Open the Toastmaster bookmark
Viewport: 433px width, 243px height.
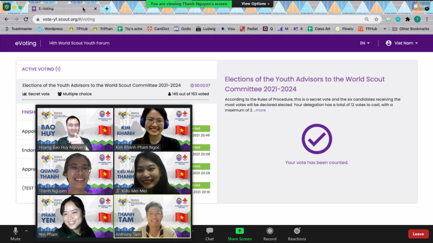click(19, 29)
